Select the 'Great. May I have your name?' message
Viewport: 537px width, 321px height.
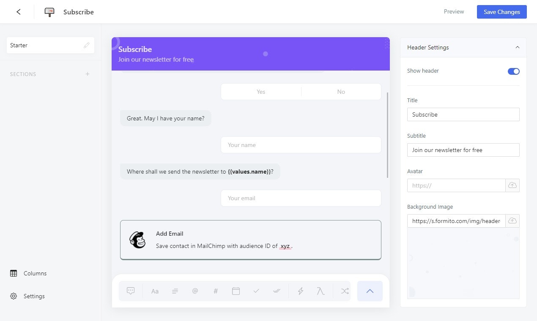point(166,118)
